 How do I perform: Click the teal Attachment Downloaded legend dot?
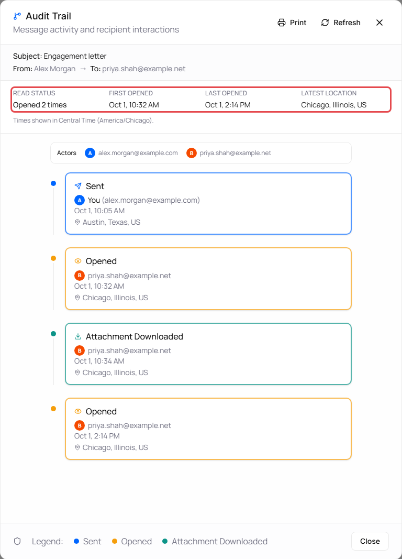pos(165,541)
